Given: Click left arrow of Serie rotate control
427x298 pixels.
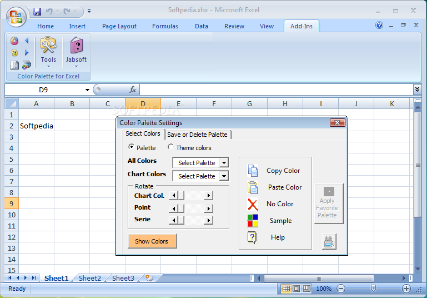Looking at the screenshot, I should tap(173, 220).
